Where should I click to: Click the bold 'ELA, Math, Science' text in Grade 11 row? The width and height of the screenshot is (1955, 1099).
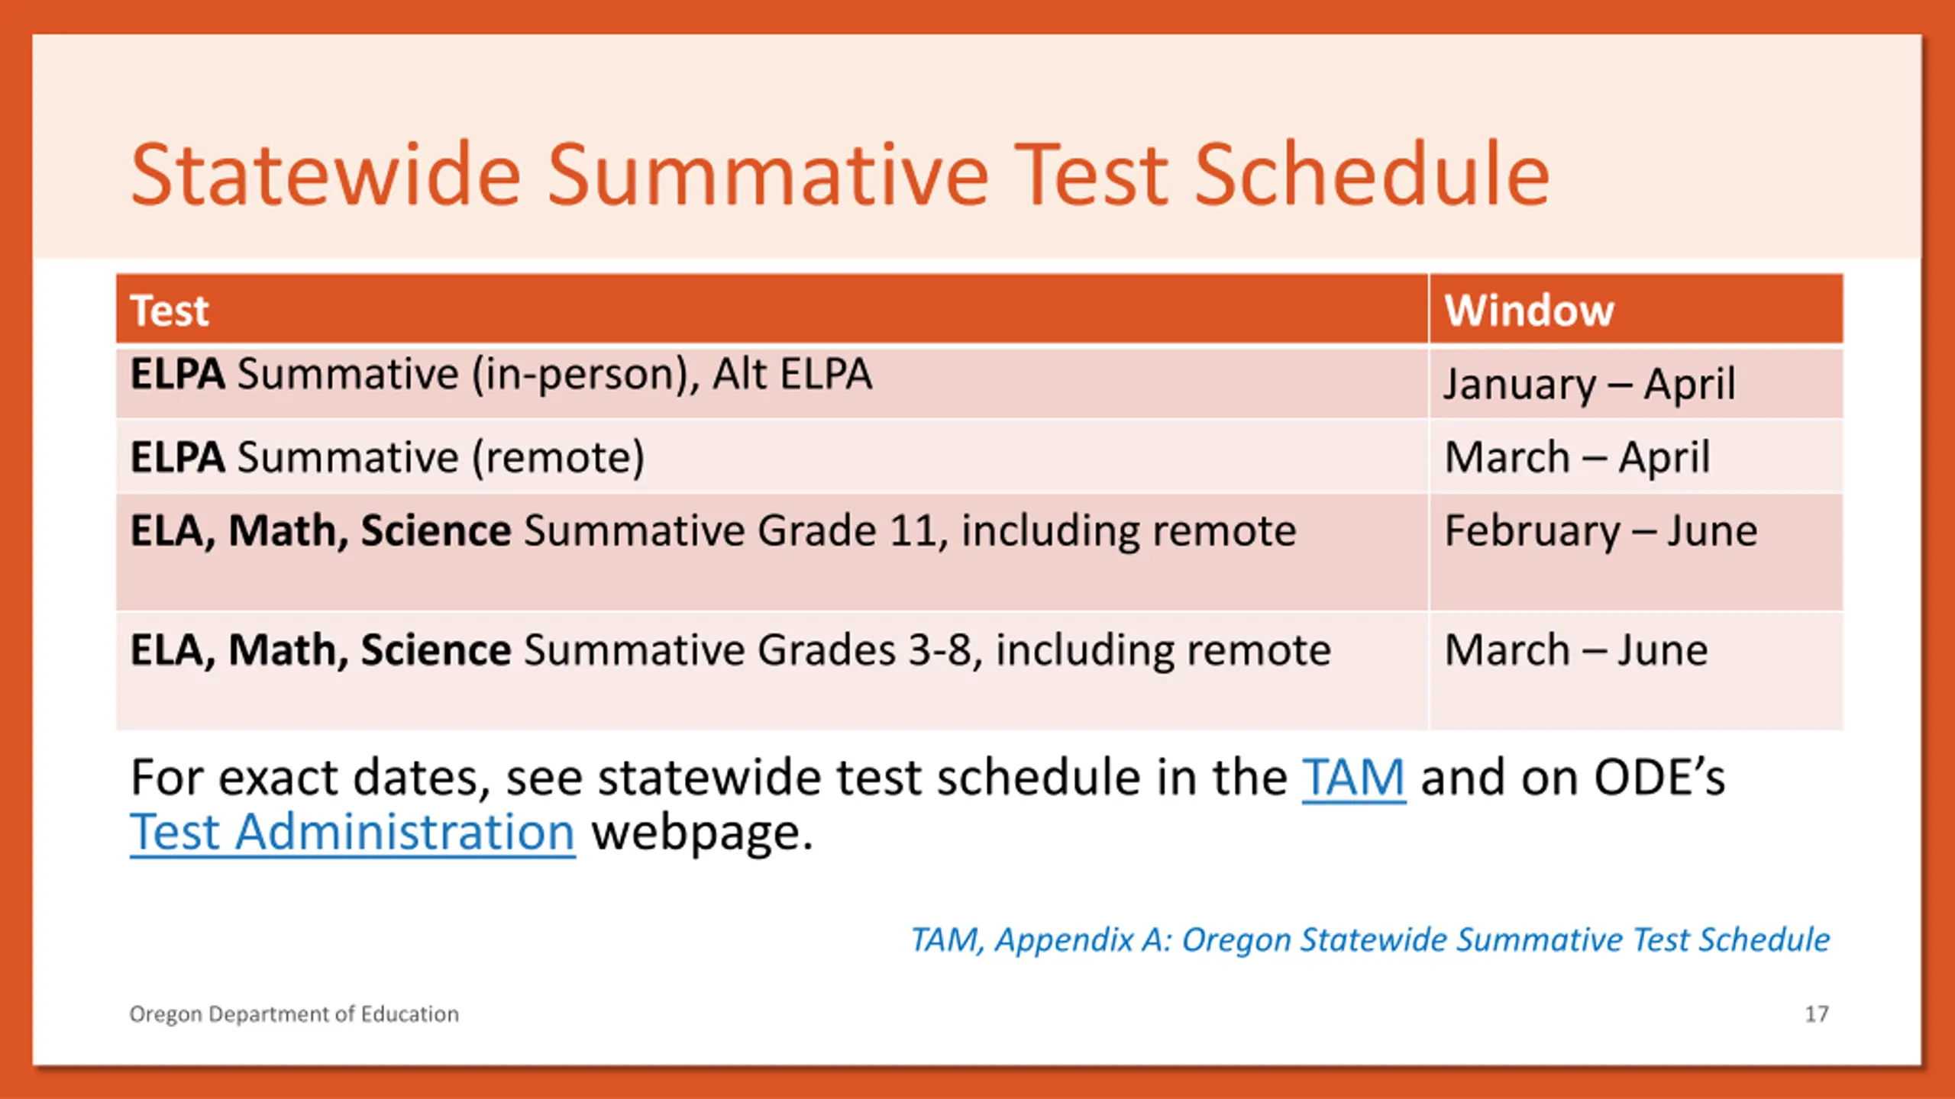pos(321,531)
